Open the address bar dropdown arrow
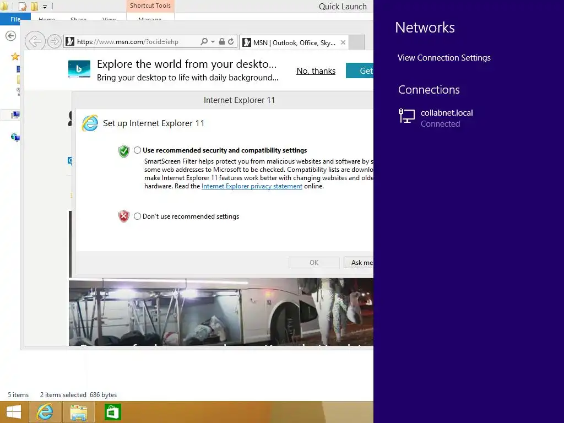The height and width of the screenshot is (423, 564). [213, 42]
